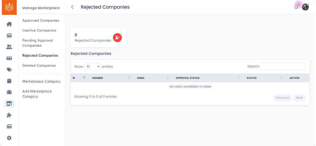Image resolution: width=316 pixels, height=146 pixels.
Task: Open the calendar icon in sidebar
Action: 9,81
